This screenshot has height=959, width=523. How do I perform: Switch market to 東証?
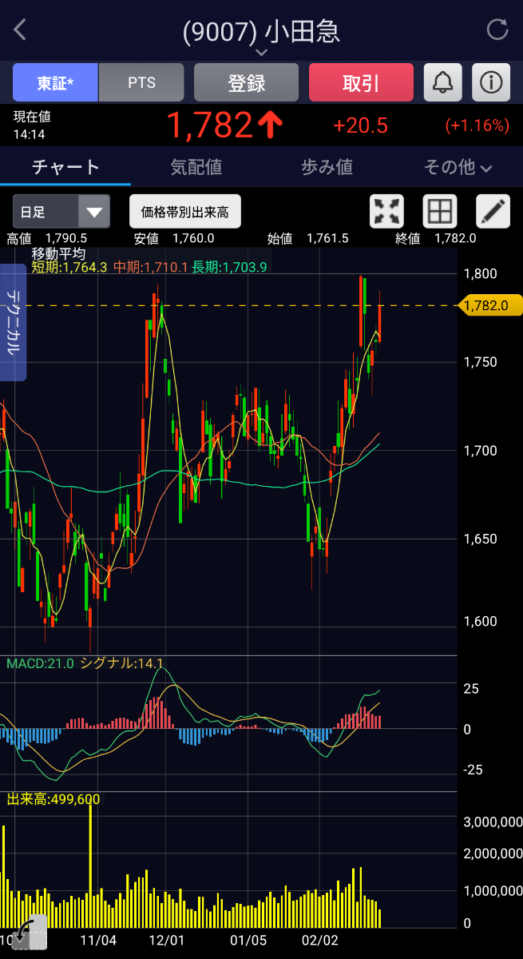click(55, 82)
